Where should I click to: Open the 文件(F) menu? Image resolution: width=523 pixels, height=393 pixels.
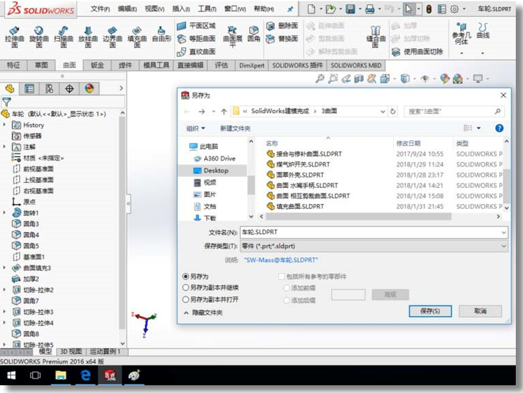100,9
